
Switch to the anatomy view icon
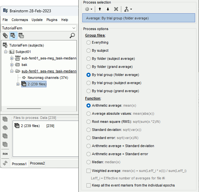(x=5, y=36)
